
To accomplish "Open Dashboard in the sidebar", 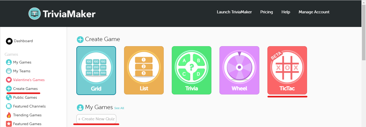I will pos(23,41).
